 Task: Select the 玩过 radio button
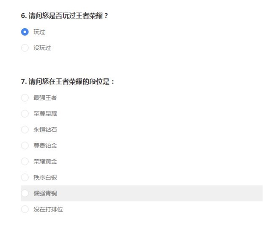(x=25, y=32)
